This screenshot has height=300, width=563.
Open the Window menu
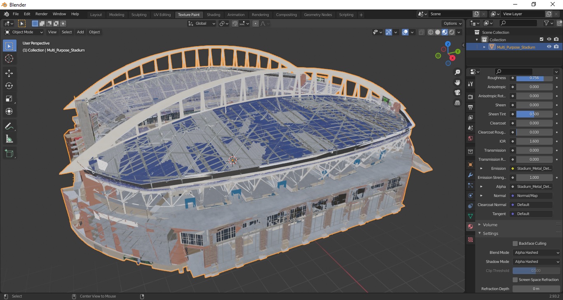click(x=59, y=14)
